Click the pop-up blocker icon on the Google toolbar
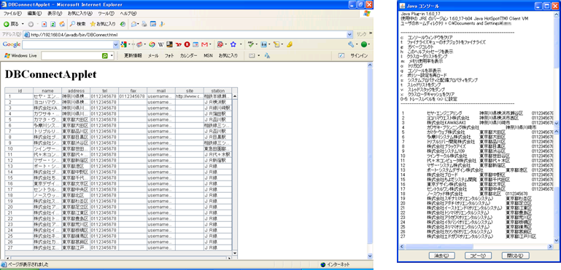This screenshot has width=561, height=270. 220,44
